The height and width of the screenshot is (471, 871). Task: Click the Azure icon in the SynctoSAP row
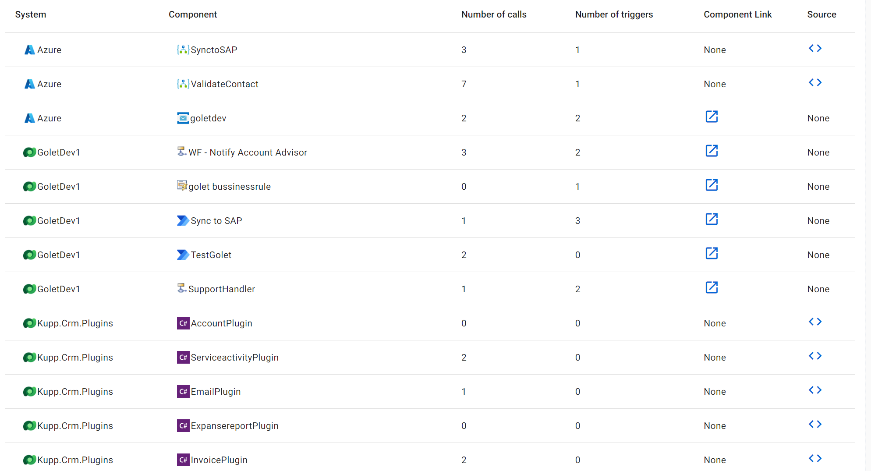click(x=29, y=50)
